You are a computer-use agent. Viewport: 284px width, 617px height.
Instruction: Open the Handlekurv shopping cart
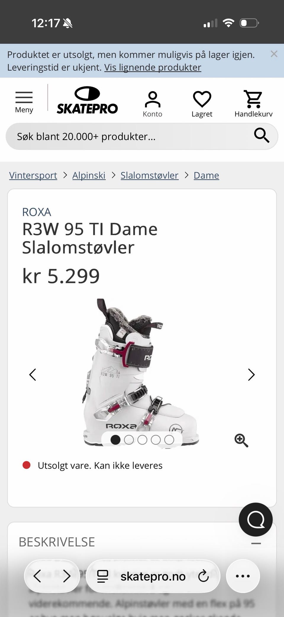tap(253, 104)
